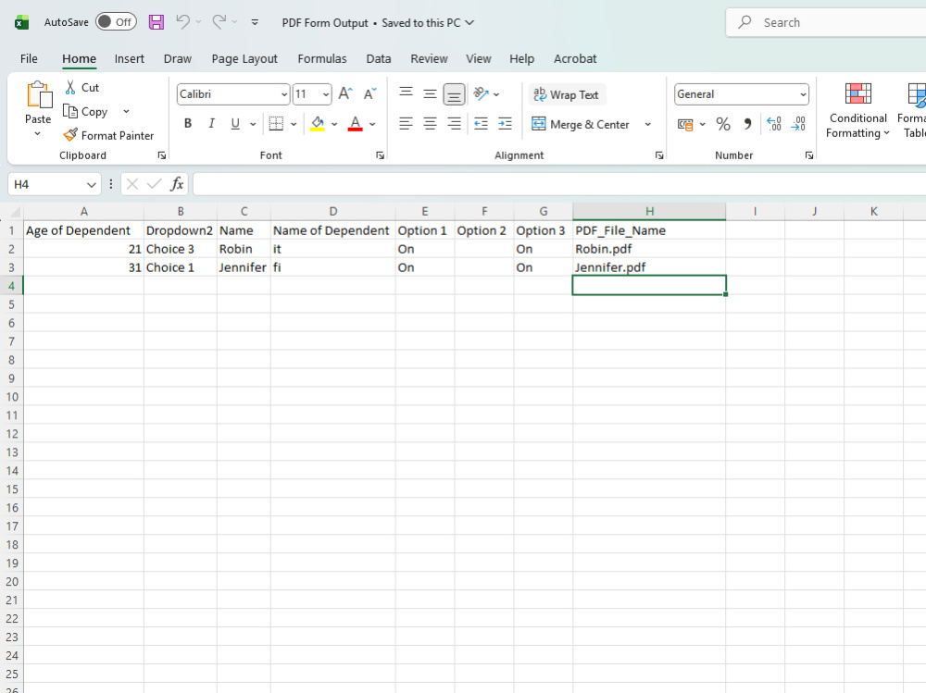This screenshot has height=693, width=926.
Task: Click the Search box
Action: 827,22
